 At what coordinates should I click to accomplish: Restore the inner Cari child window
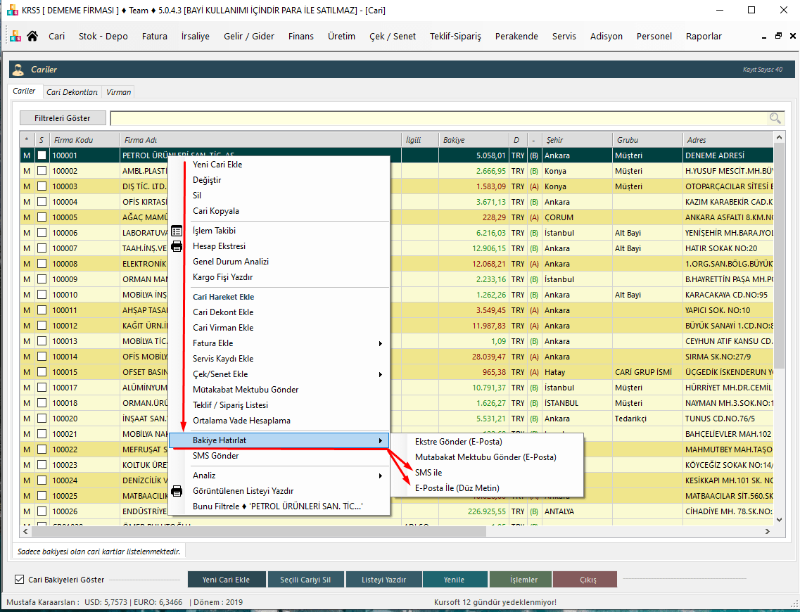point(778,36)
